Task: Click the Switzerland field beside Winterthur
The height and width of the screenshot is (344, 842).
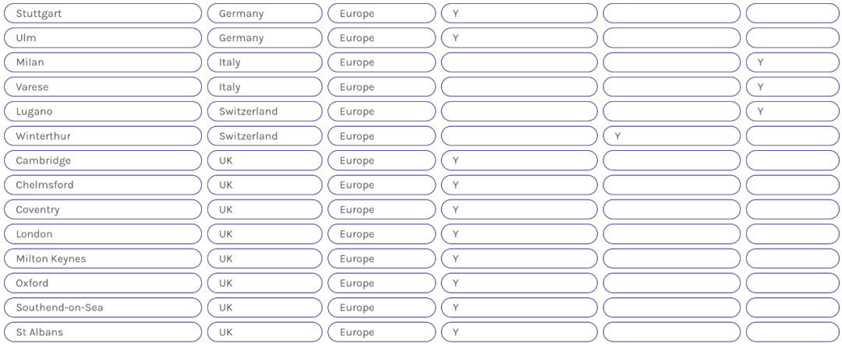Action: coord(265,136)
